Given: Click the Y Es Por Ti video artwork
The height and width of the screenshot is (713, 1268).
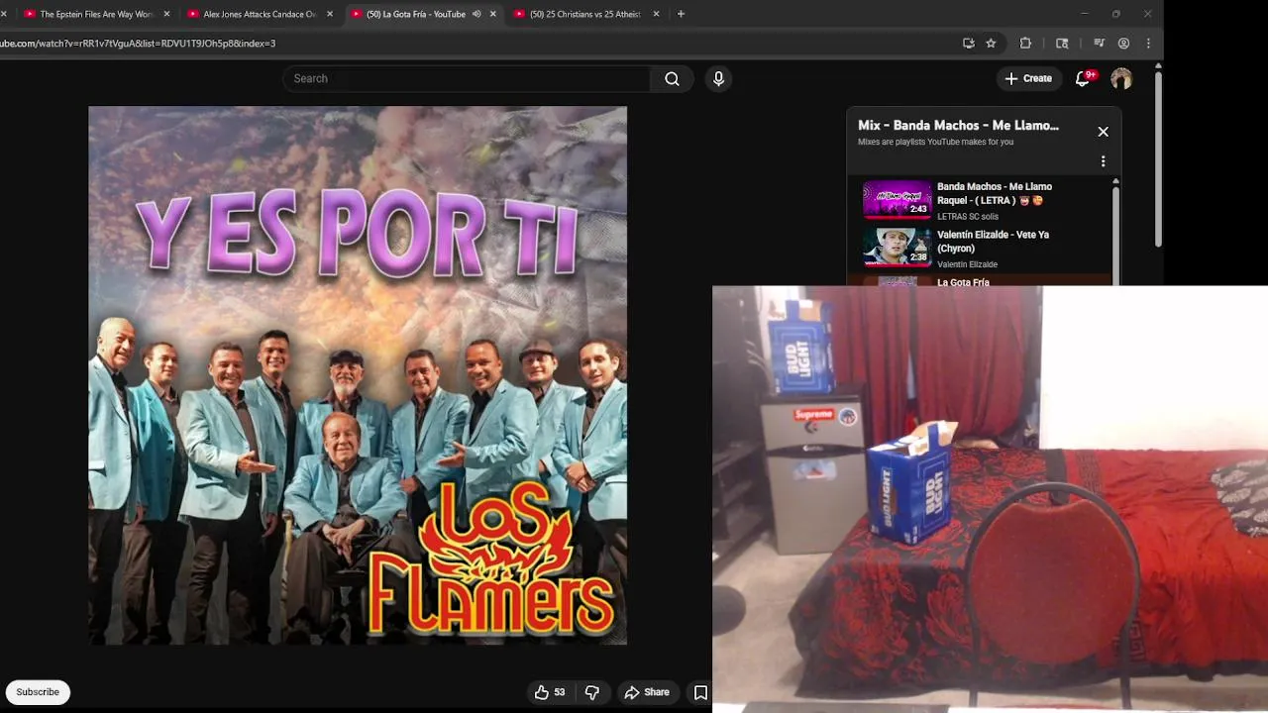Looking at the screenshot, I should click(x=358, y=375).
